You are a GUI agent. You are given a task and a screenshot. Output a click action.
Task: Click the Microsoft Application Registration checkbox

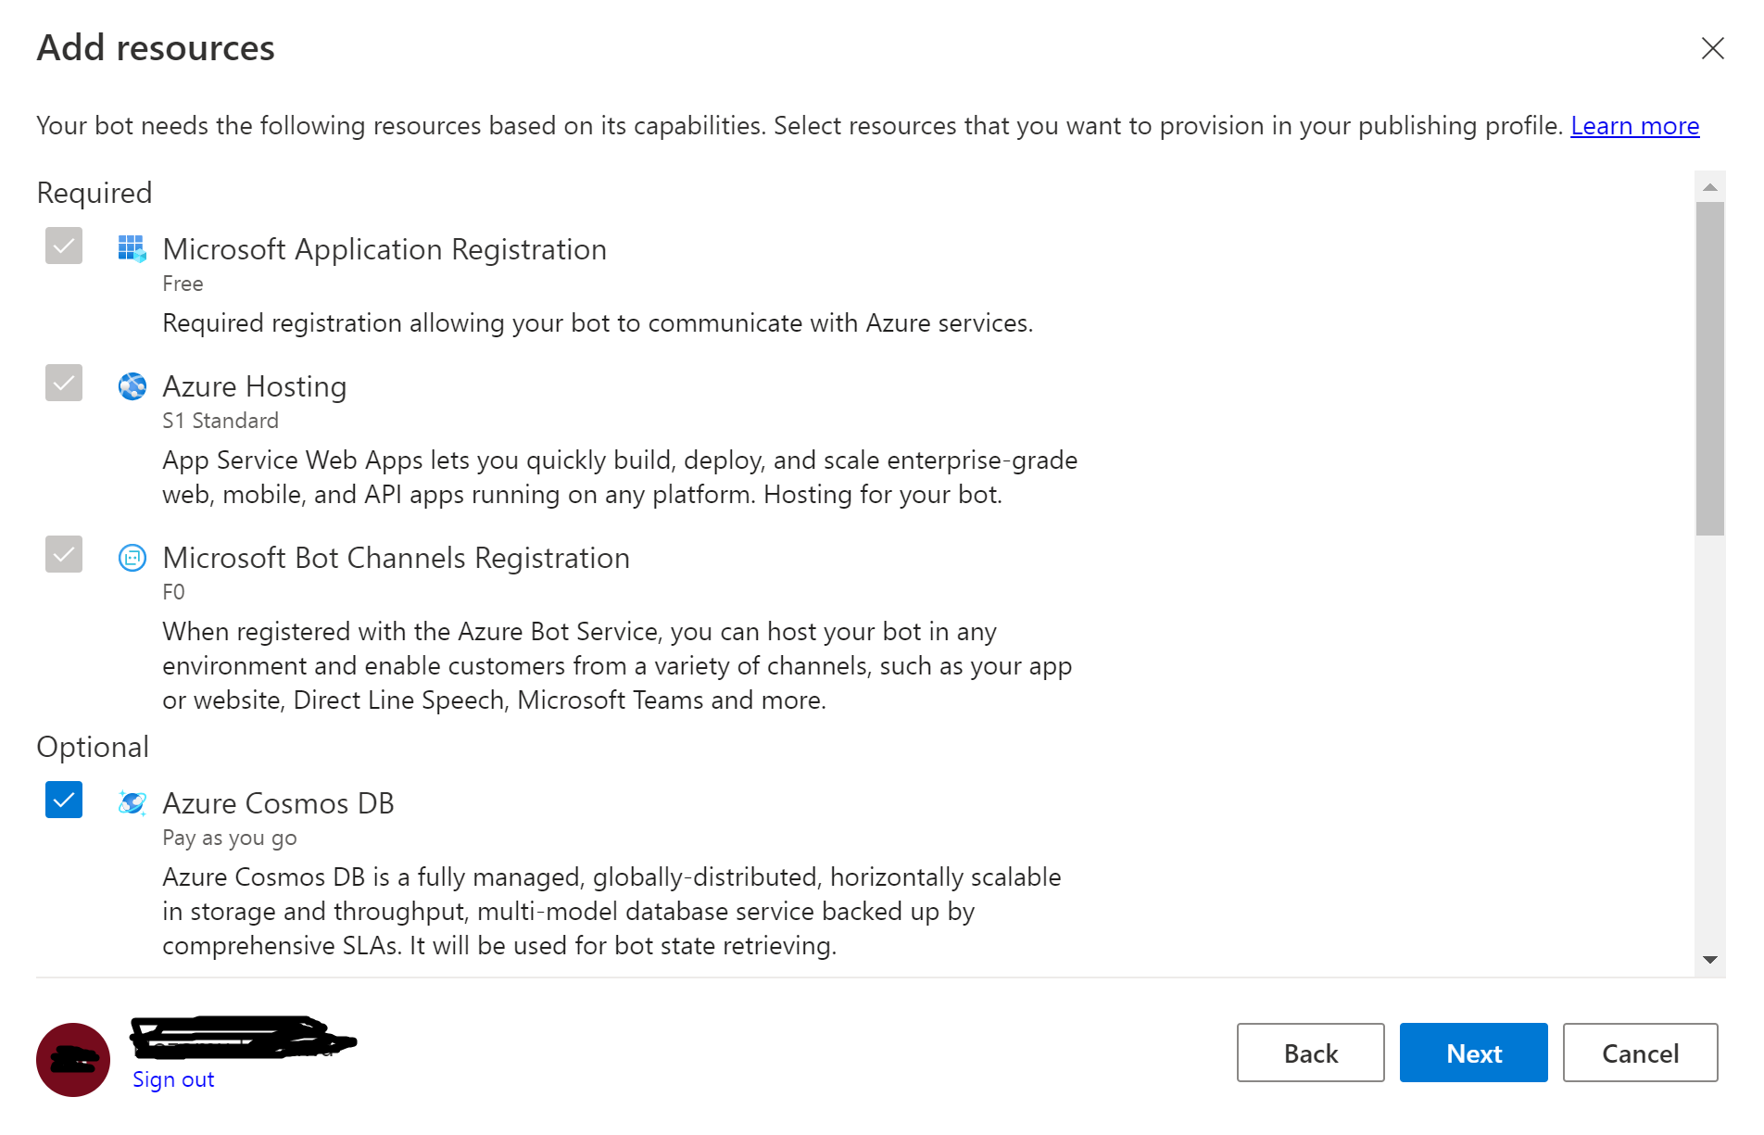point(64,246)
